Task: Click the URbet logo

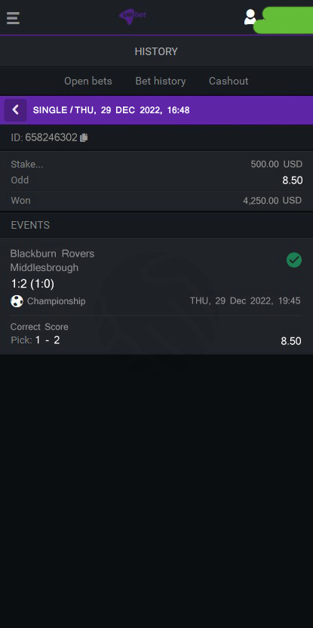Action: (133, 17)
